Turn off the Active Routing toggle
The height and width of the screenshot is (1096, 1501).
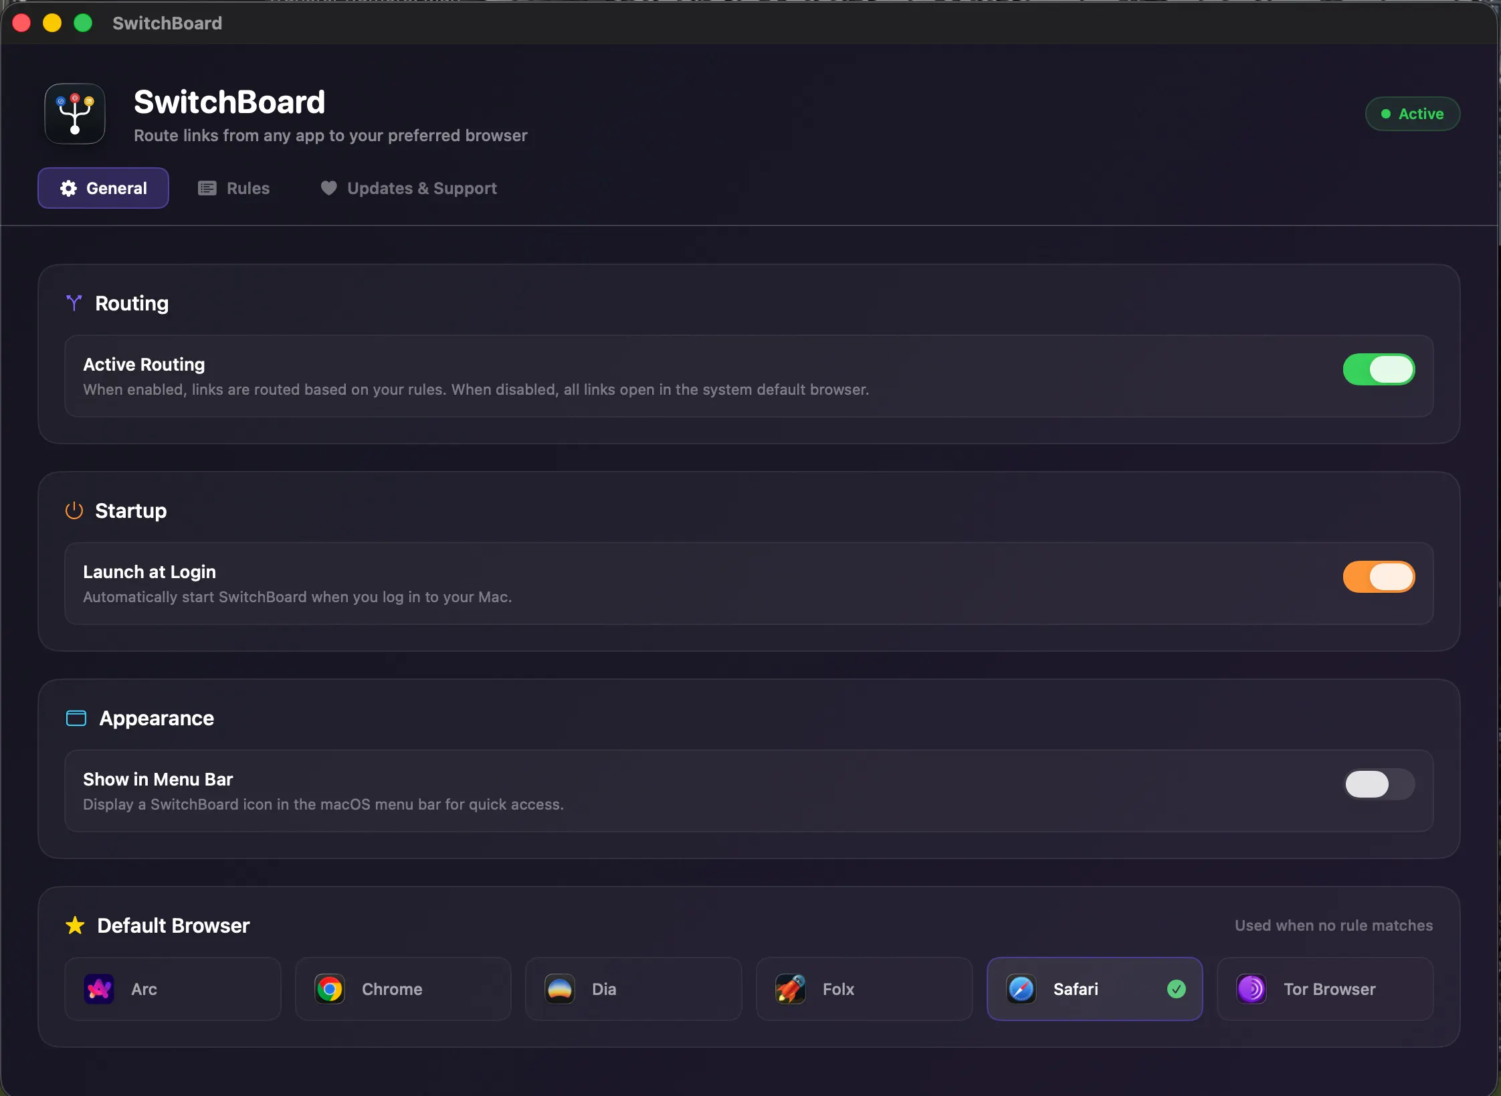1379,369
